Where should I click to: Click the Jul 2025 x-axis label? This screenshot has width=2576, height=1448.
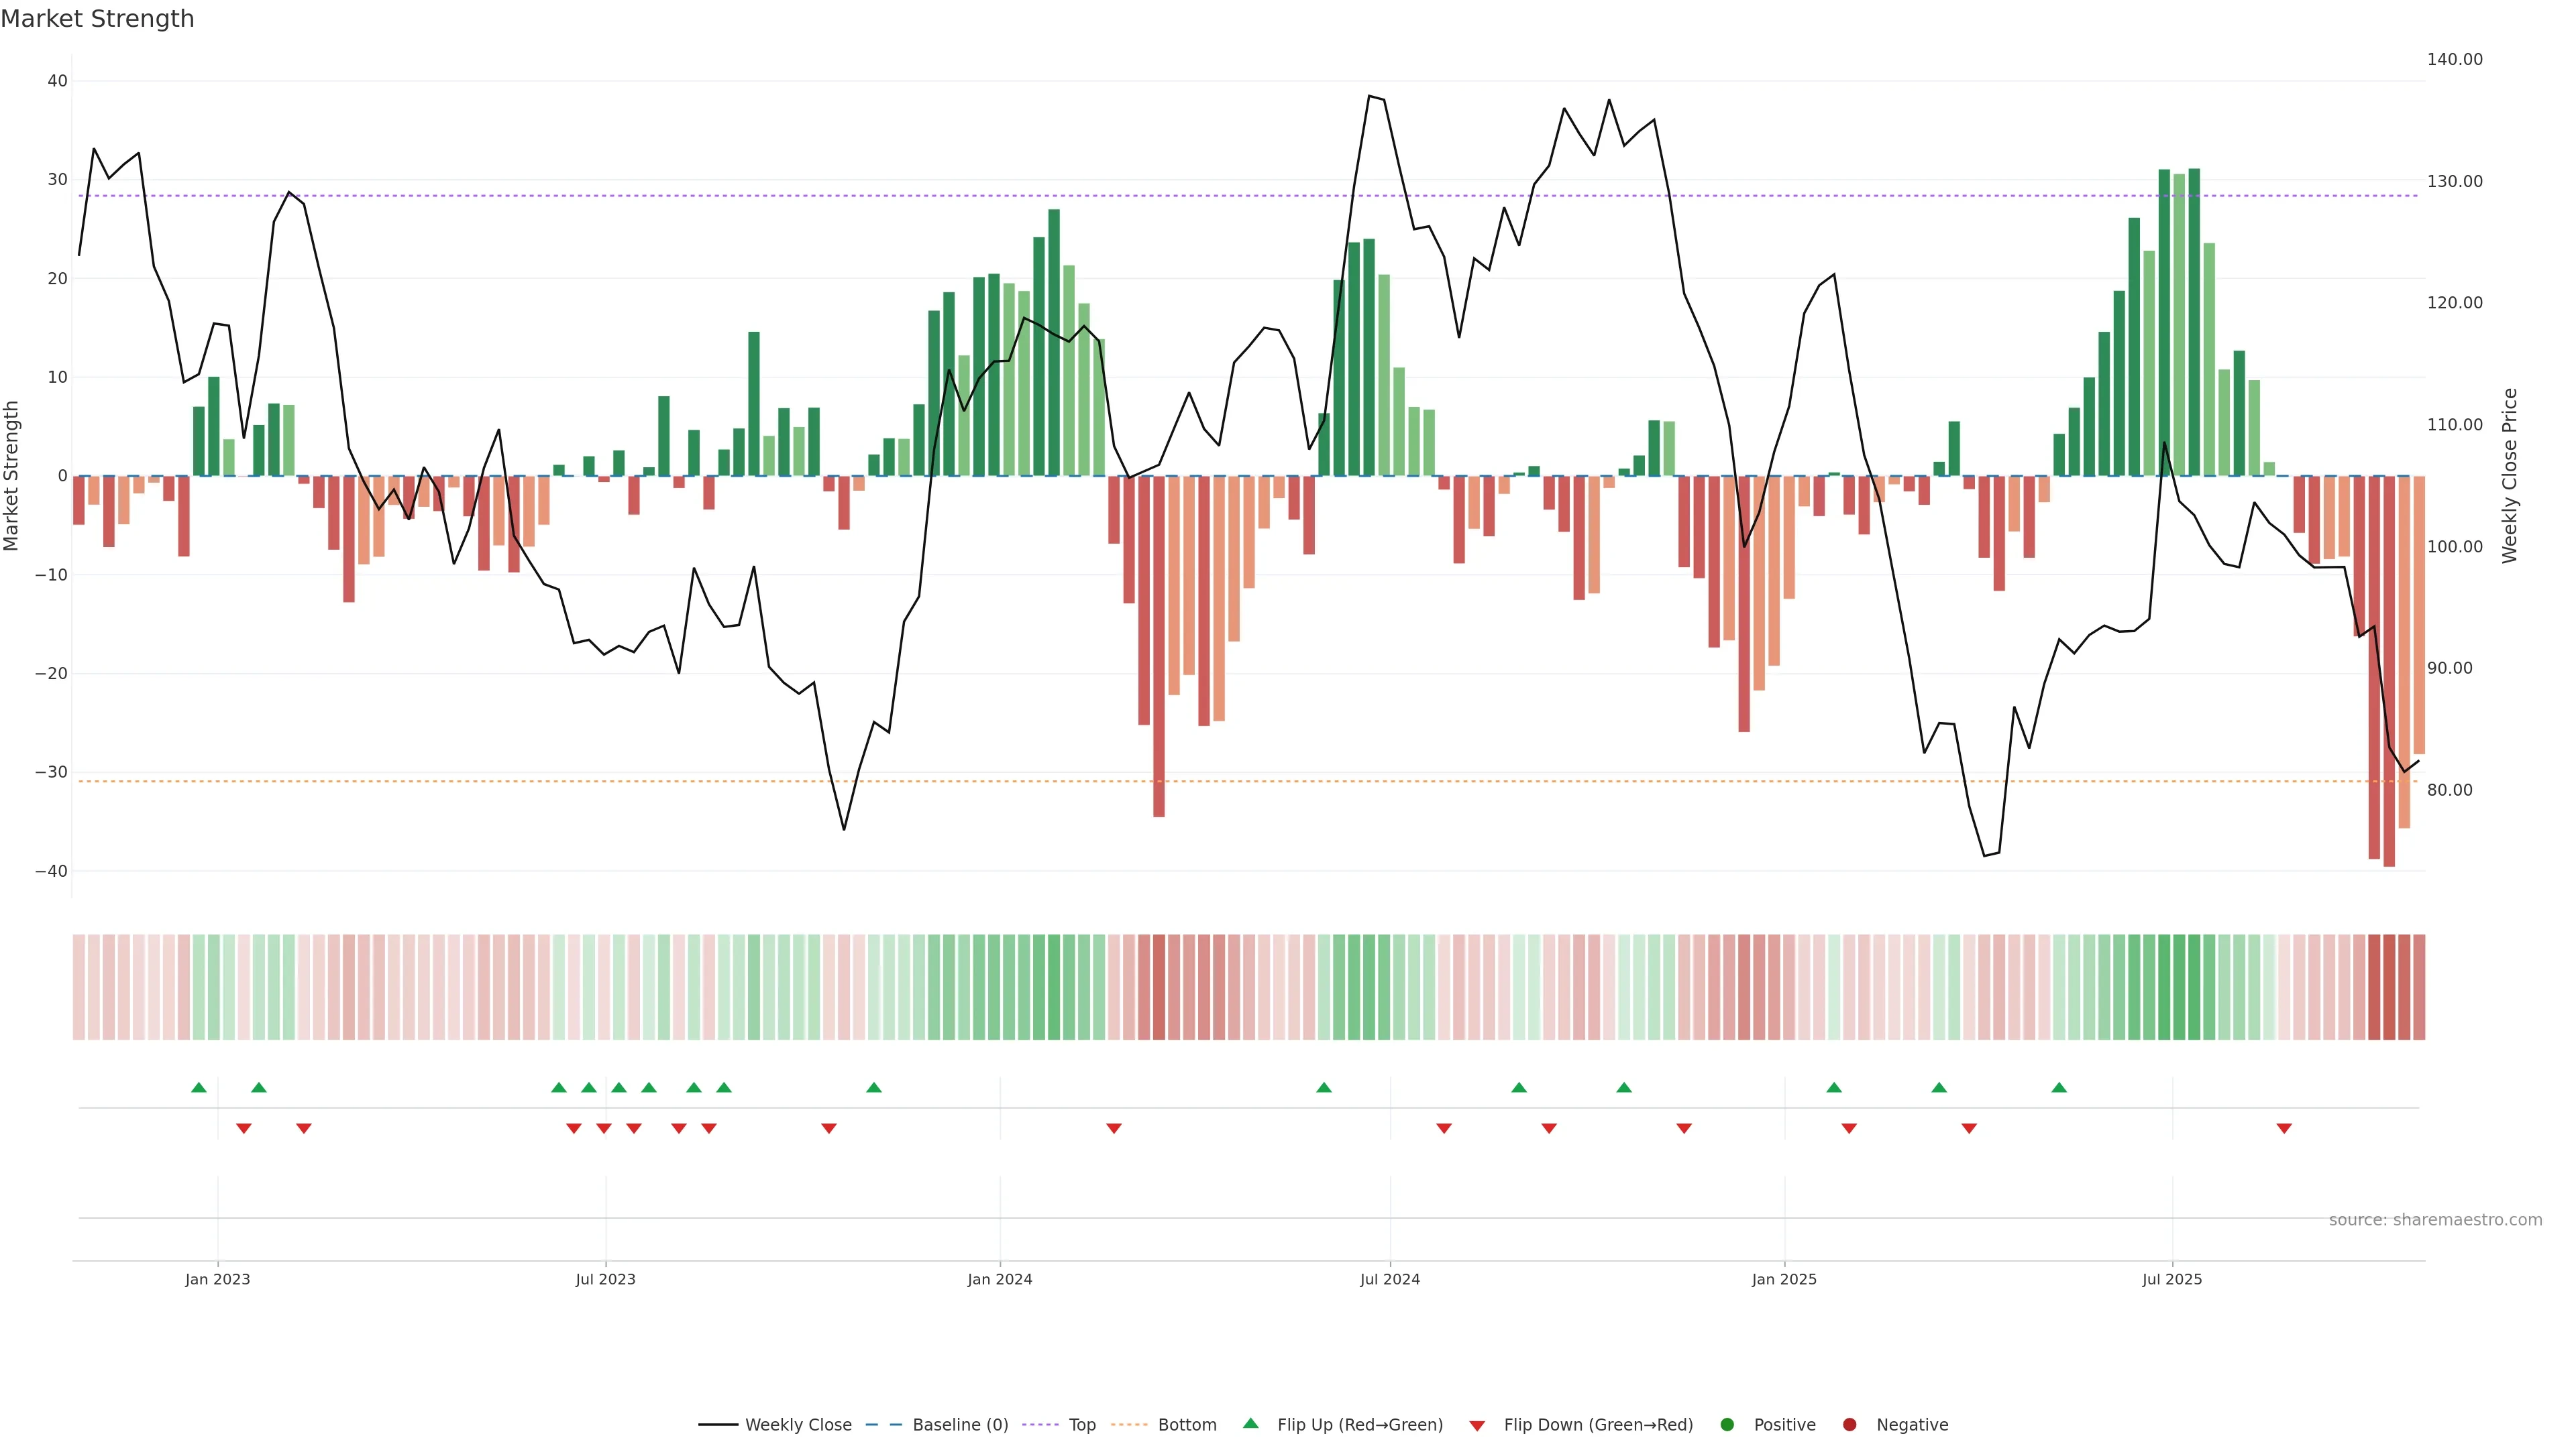[x=2172, y=1279]
